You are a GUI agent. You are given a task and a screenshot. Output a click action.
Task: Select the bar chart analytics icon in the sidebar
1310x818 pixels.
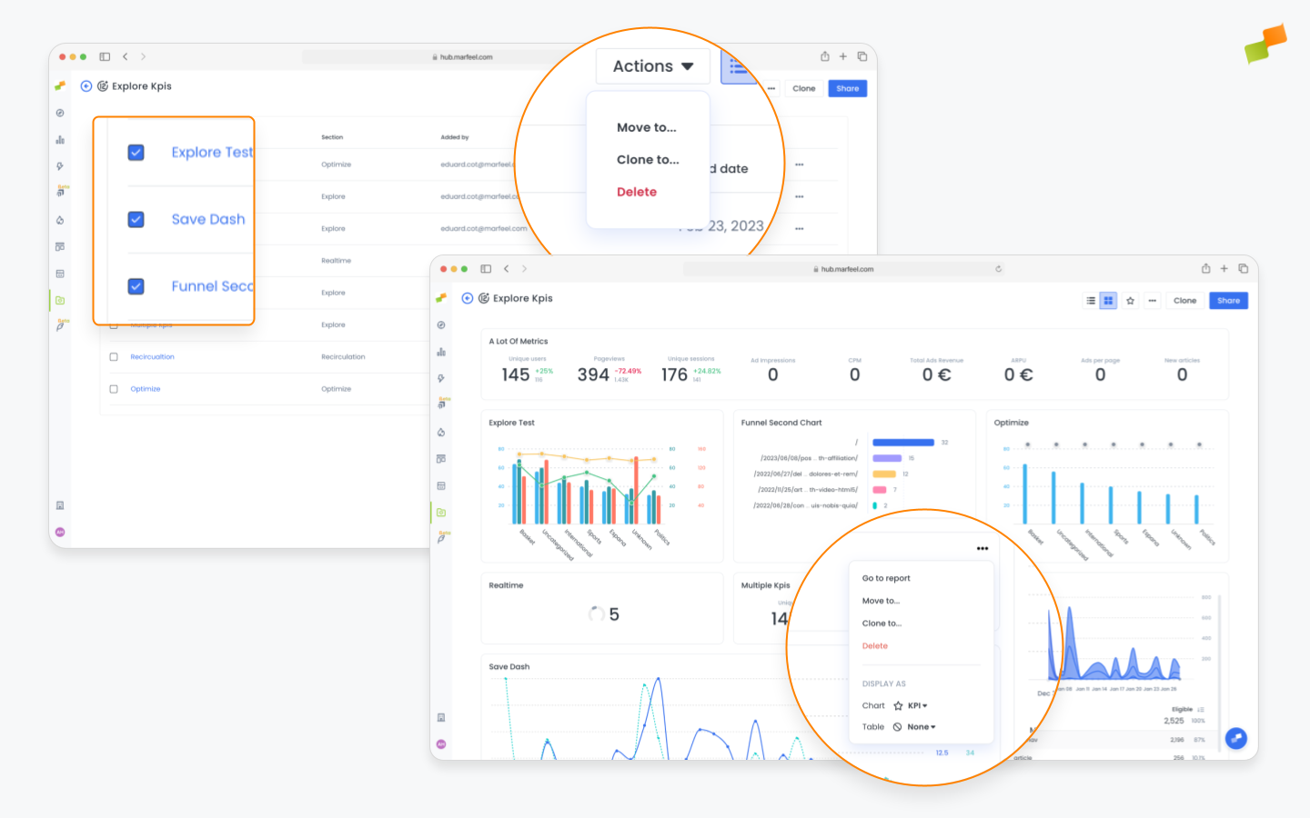pos(441,352)
